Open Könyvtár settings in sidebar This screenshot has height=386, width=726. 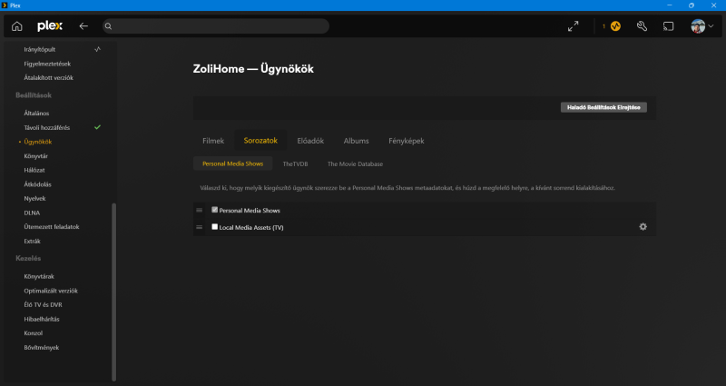pyautogui.click(x=35, y=156)
